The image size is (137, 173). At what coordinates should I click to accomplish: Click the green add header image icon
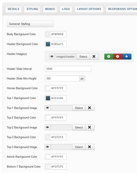coord(109,57)
